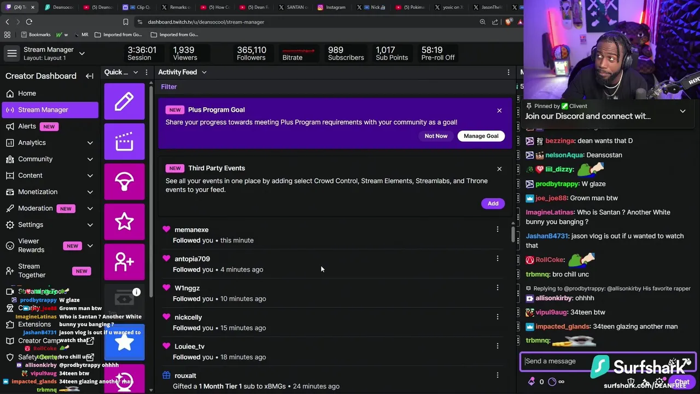Reload the page in the browser
This screenshot has width=700, height=394.
tap(29, 22)
